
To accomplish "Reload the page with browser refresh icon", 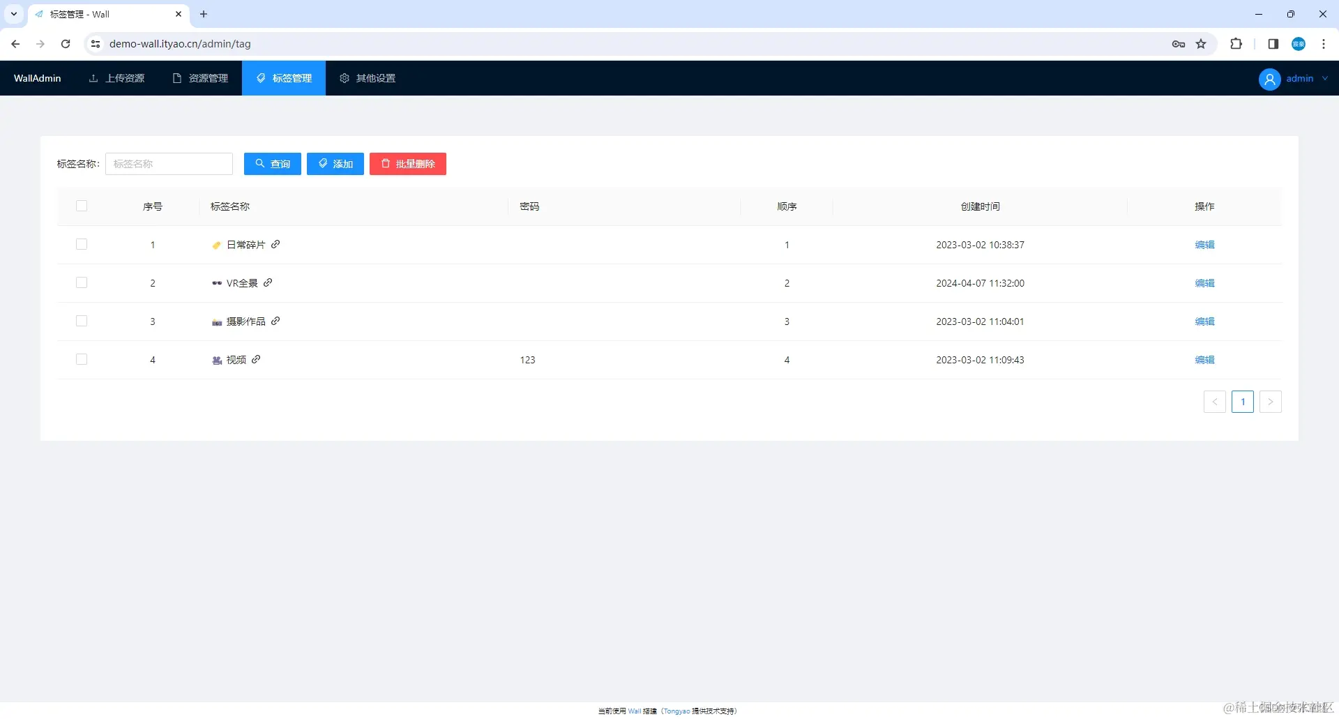I will pos(66,44).
